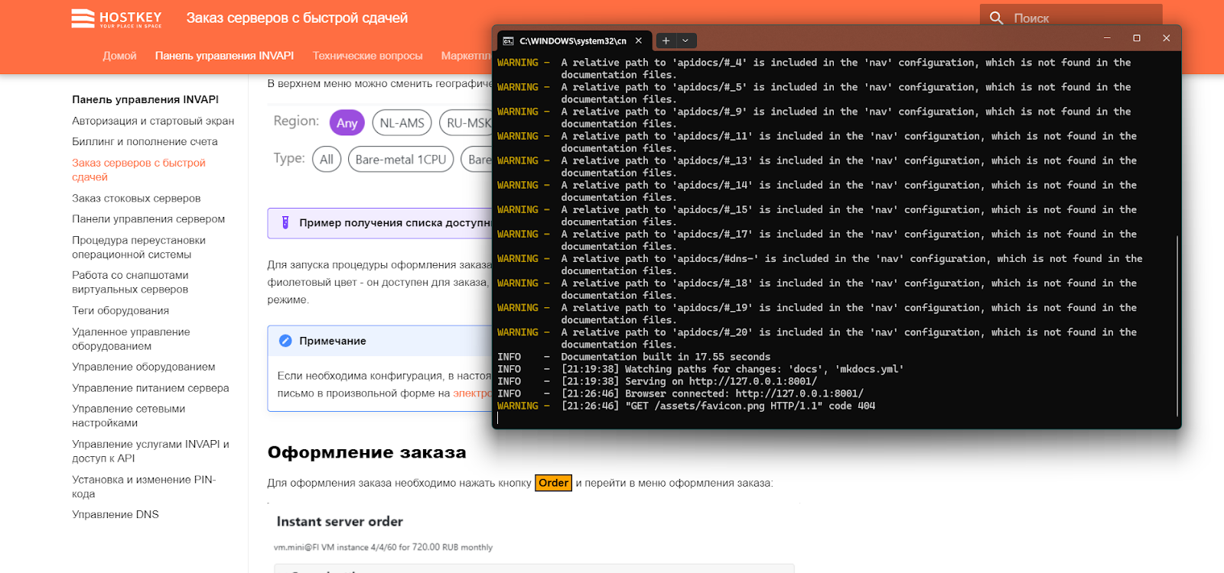Click the HOSTKEY logo
The height and width of the screenshot is (573, 1224).
[x=117, y=18]
